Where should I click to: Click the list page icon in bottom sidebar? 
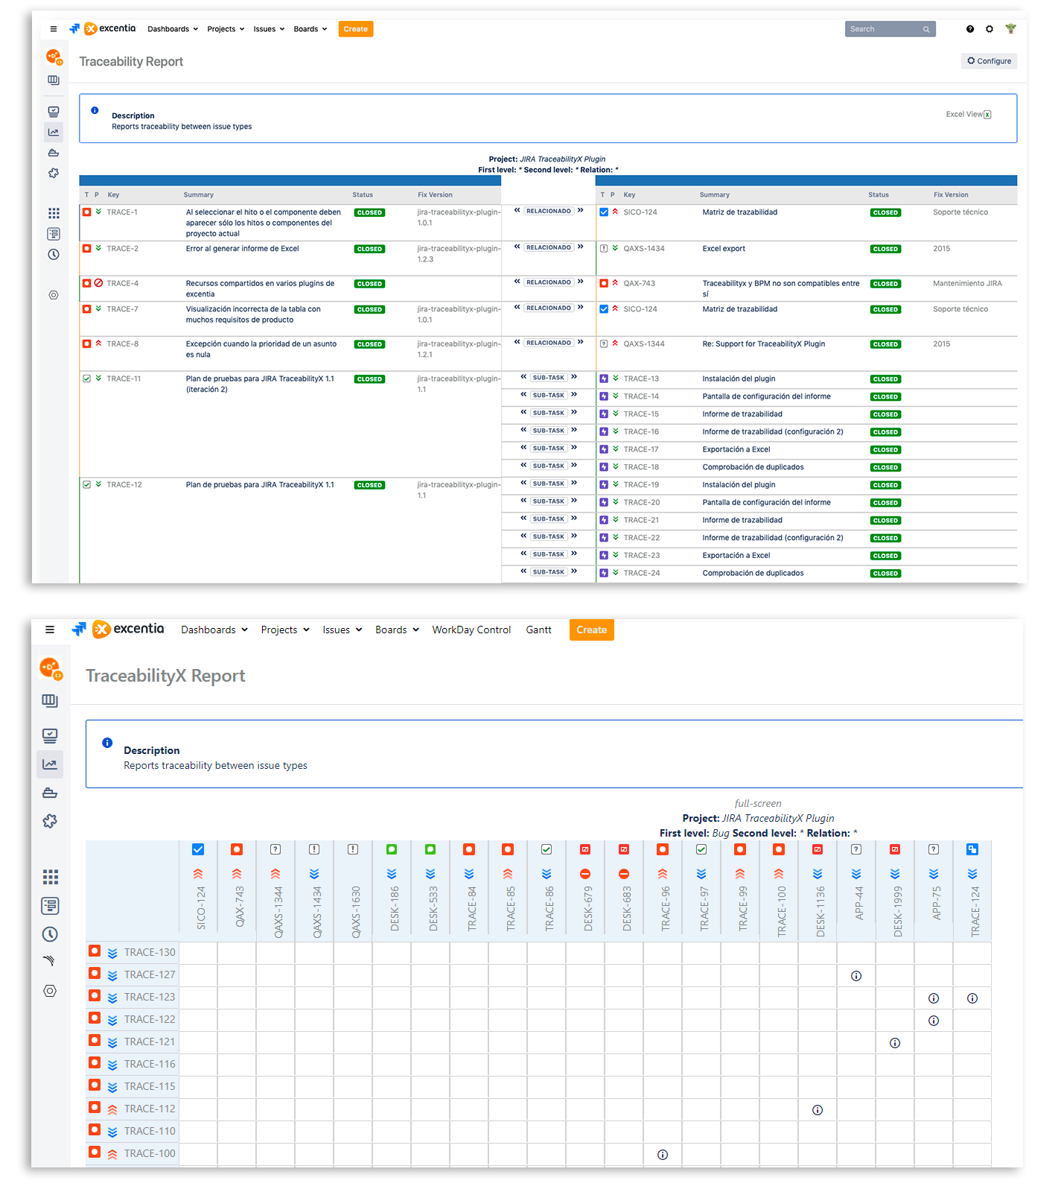(50, 906)
